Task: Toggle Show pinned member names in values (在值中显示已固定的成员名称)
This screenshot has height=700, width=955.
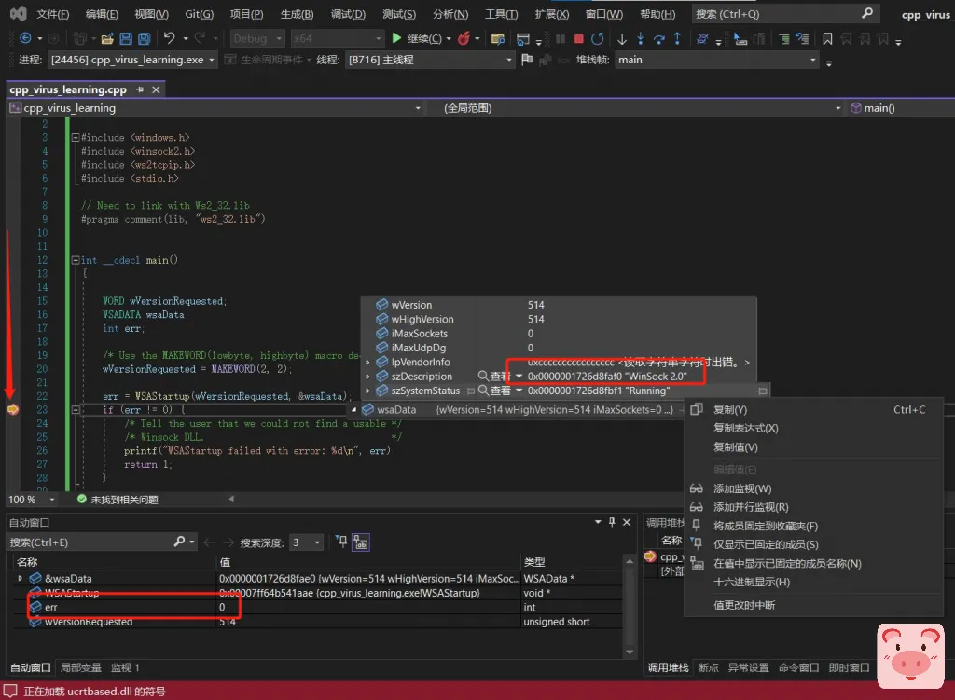Action: [786, 563]
